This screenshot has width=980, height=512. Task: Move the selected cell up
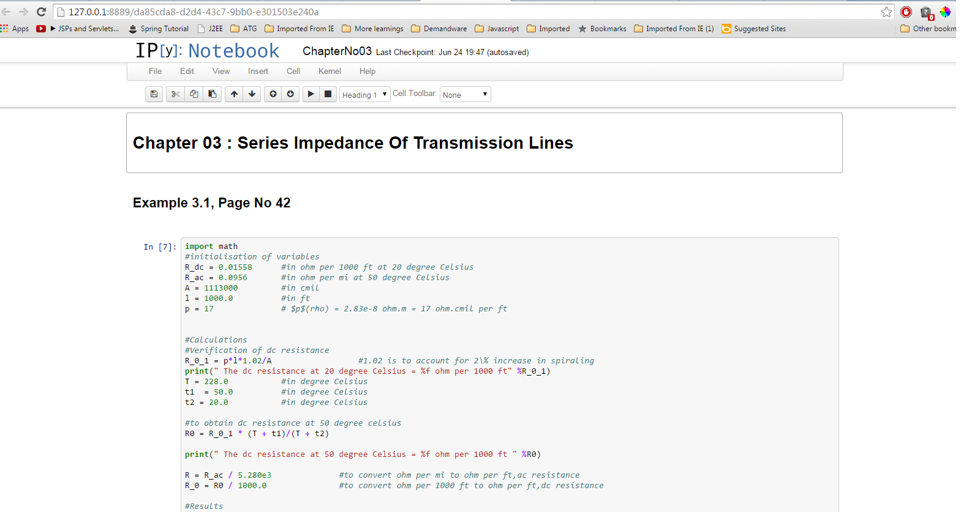pos(234,94)
